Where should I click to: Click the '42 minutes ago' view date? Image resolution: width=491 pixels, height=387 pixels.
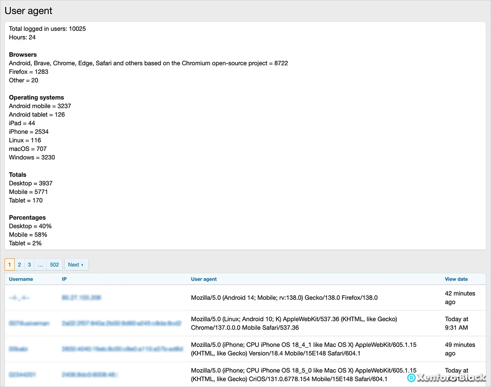click(460, 298)
